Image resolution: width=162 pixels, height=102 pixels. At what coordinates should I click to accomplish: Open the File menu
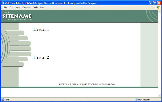tap(5, 7)
